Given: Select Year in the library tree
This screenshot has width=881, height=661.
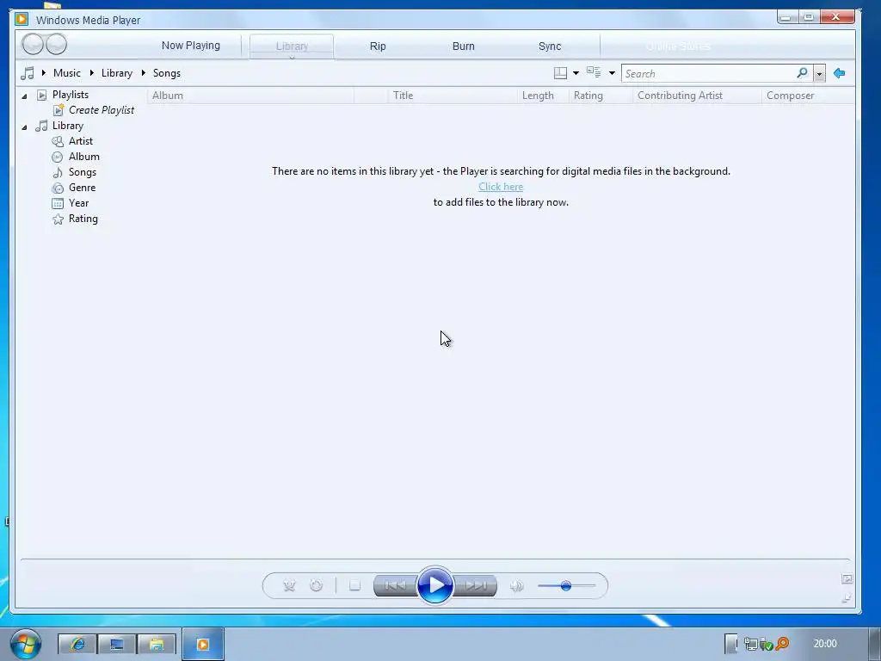Looking at the screenshot, I should coord(78,203).
